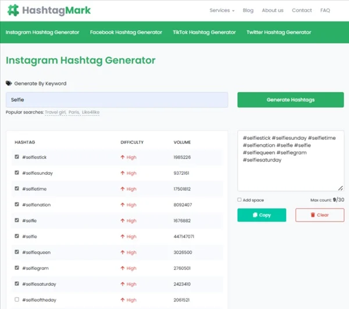Click the volume value 2760501
This screenshot has width=349, height=309.
click(182, 268)
